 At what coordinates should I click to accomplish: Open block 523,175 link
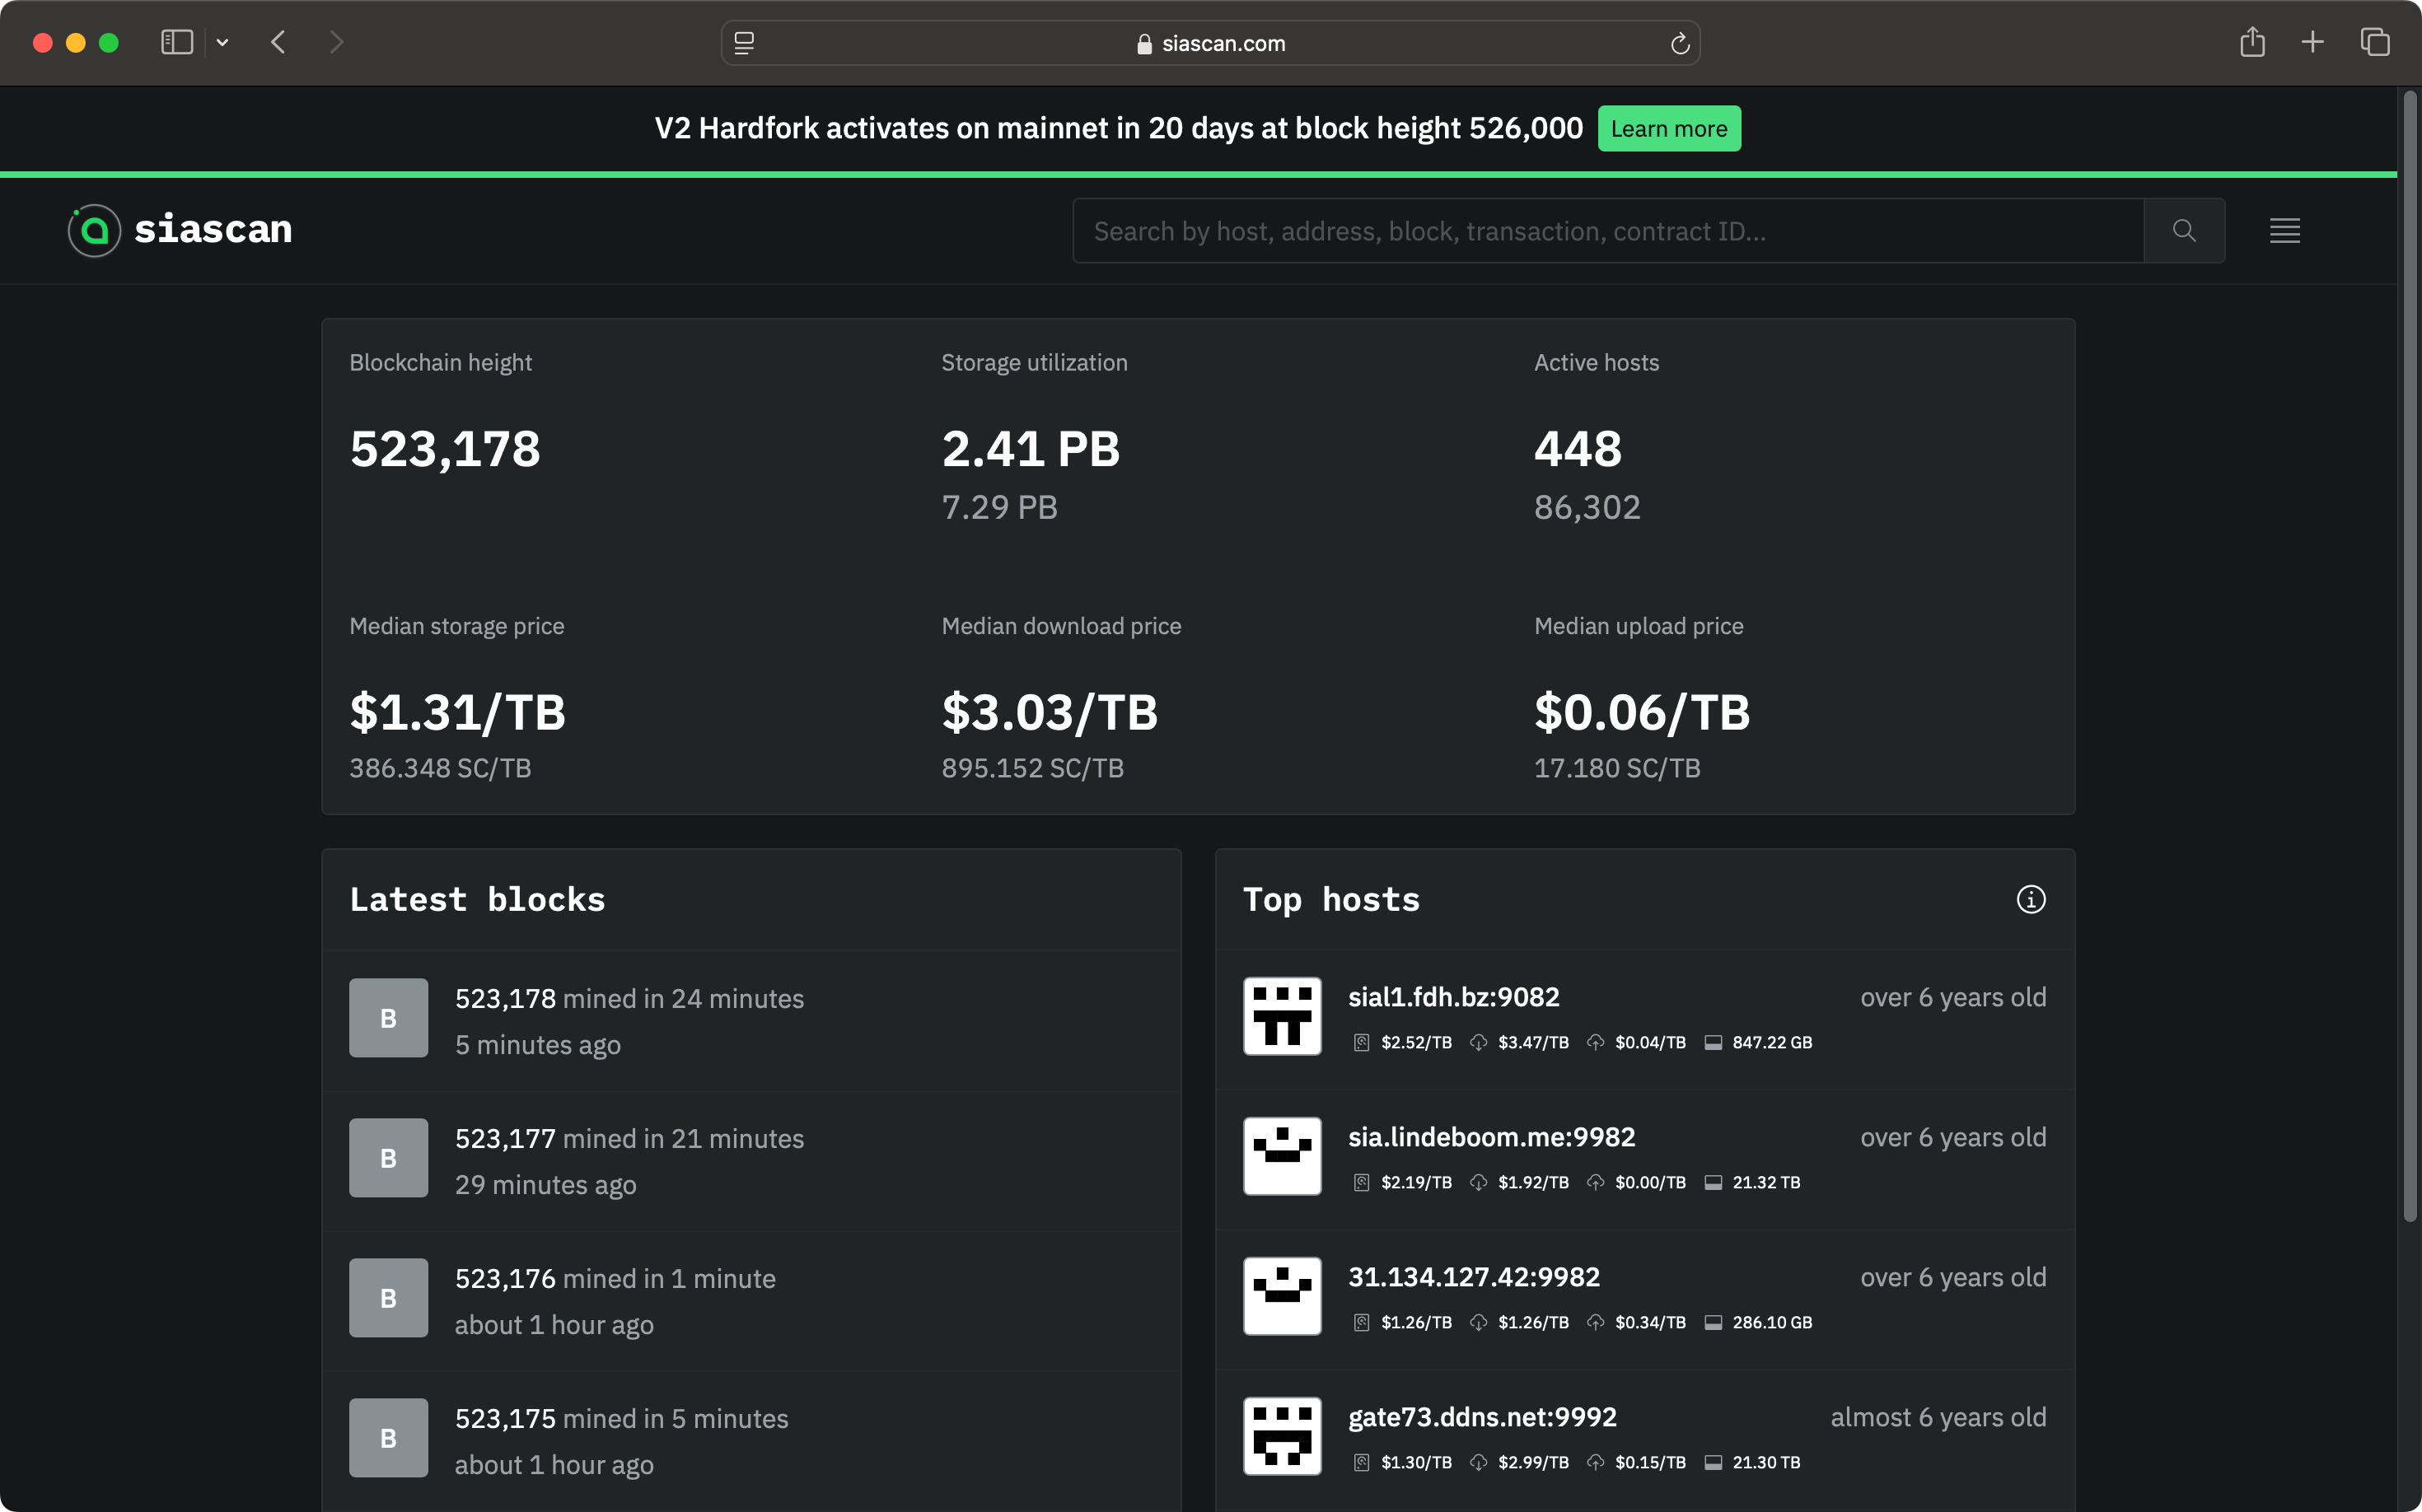point(505,1419)
